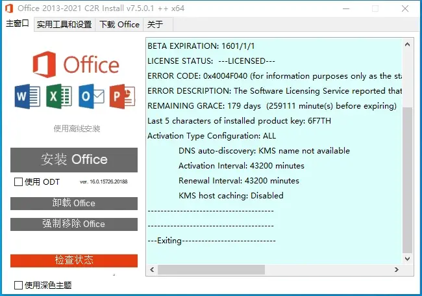422x296 pixels.
Task: Click the Excel application icon
Action: coord(59,96)
